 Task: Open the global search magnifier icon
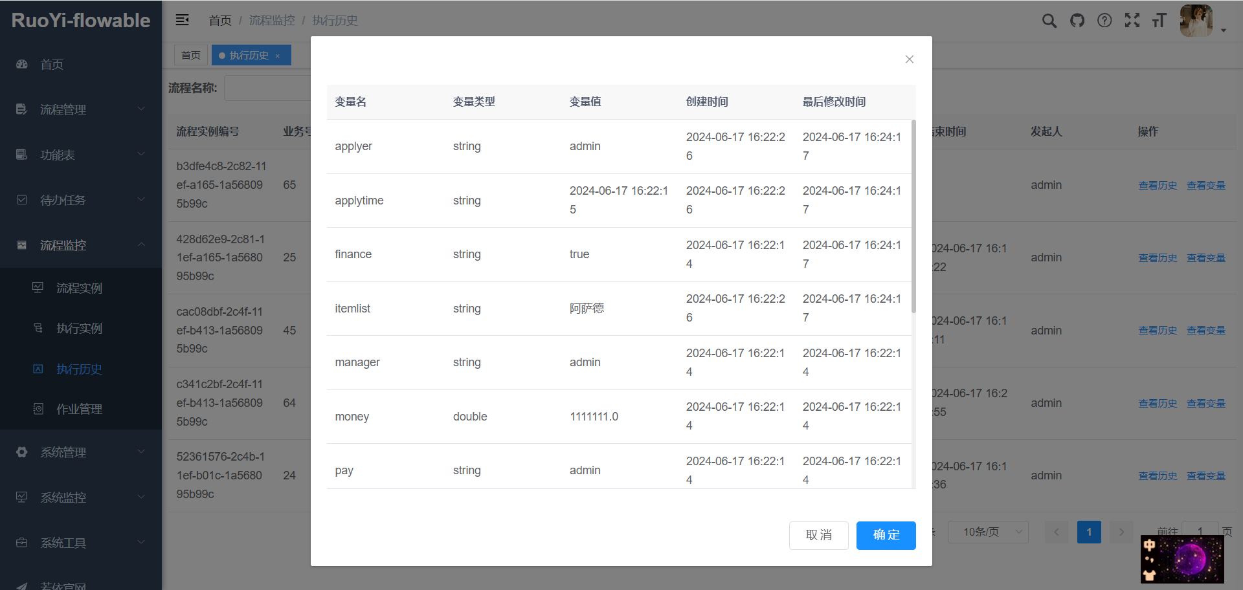pos(1049,21)
